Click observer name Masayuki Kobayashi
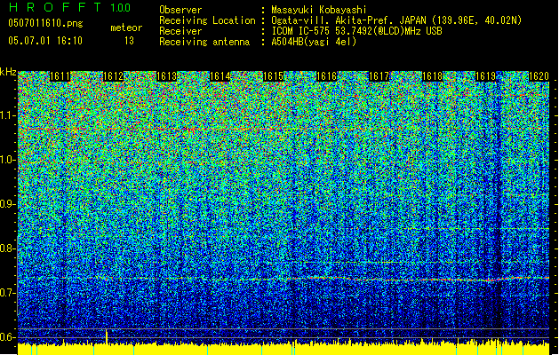Viewport: 559px width, 355px height. [x=319, y=10]
